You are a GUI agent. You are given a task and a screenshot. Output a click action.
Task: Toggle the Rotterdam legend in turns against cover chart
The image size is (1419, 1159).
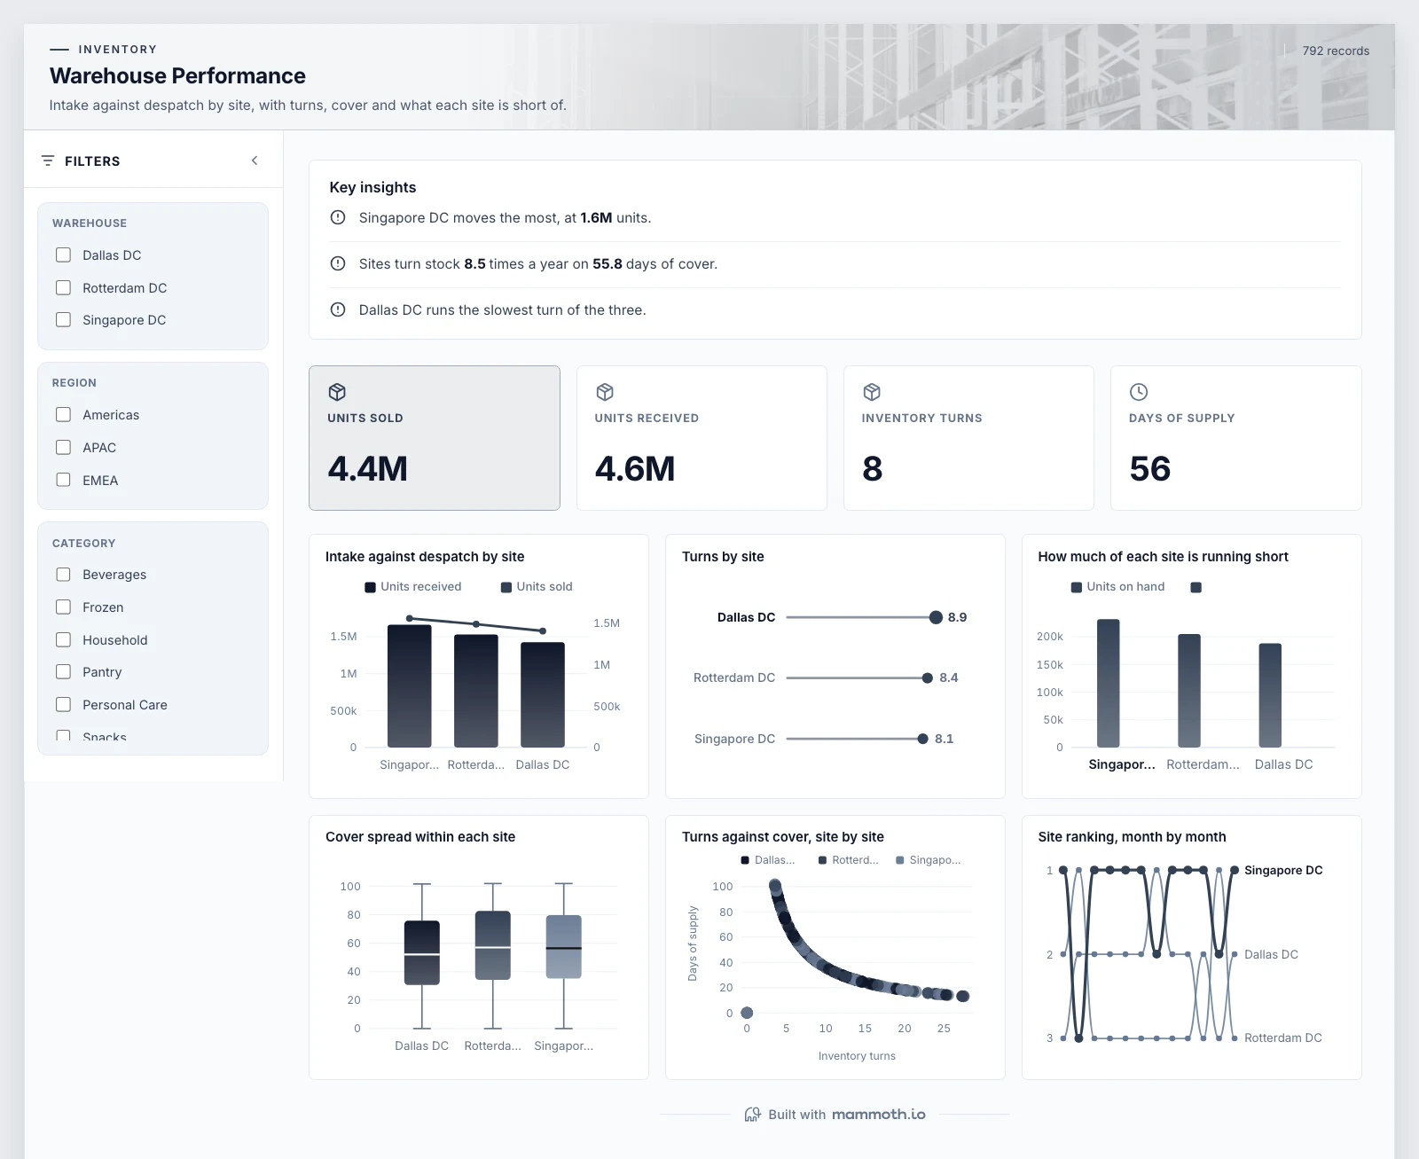(x=848, y=860)
